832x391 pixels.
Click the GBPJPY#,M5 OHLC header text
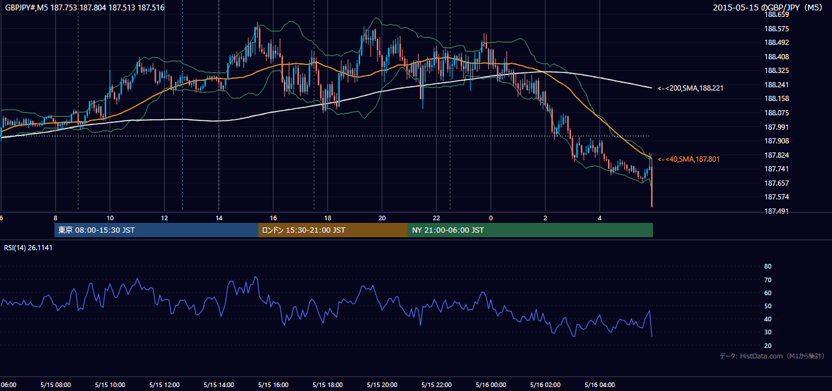85,8
